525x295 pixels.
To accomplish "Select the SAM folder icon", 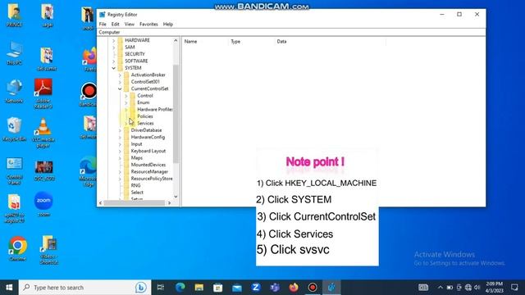I will point(121,48).
